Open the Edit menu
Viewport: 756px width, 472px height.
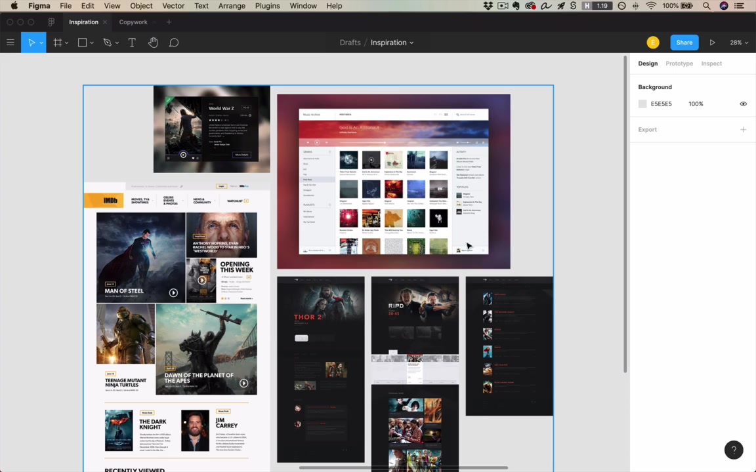coord(88,6)
